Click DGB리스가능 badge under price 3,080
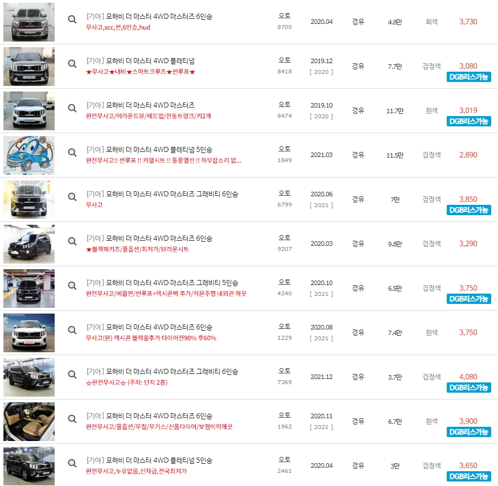 469,77
